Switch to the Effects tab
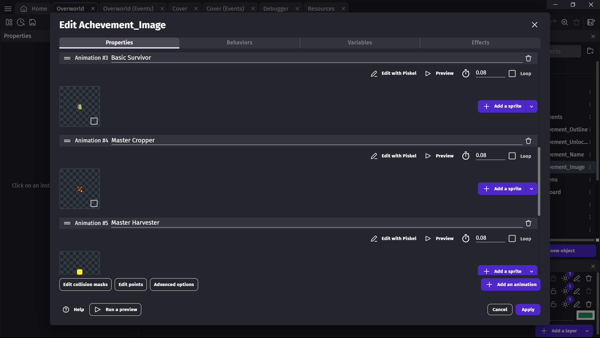600x338 pixels. click(480, 42)
